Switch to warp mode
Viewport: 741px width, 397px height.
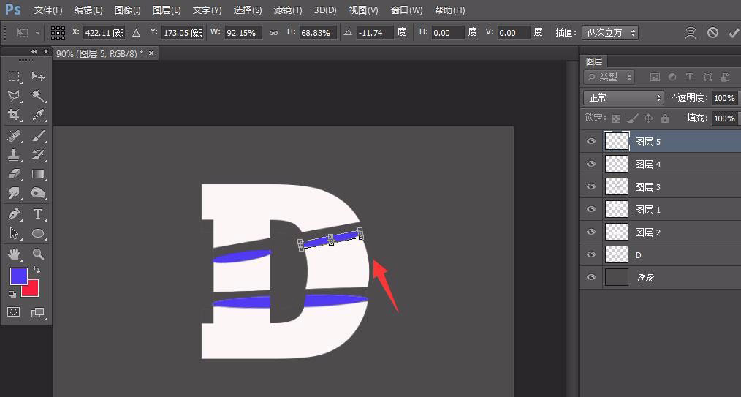pos(691,33)
